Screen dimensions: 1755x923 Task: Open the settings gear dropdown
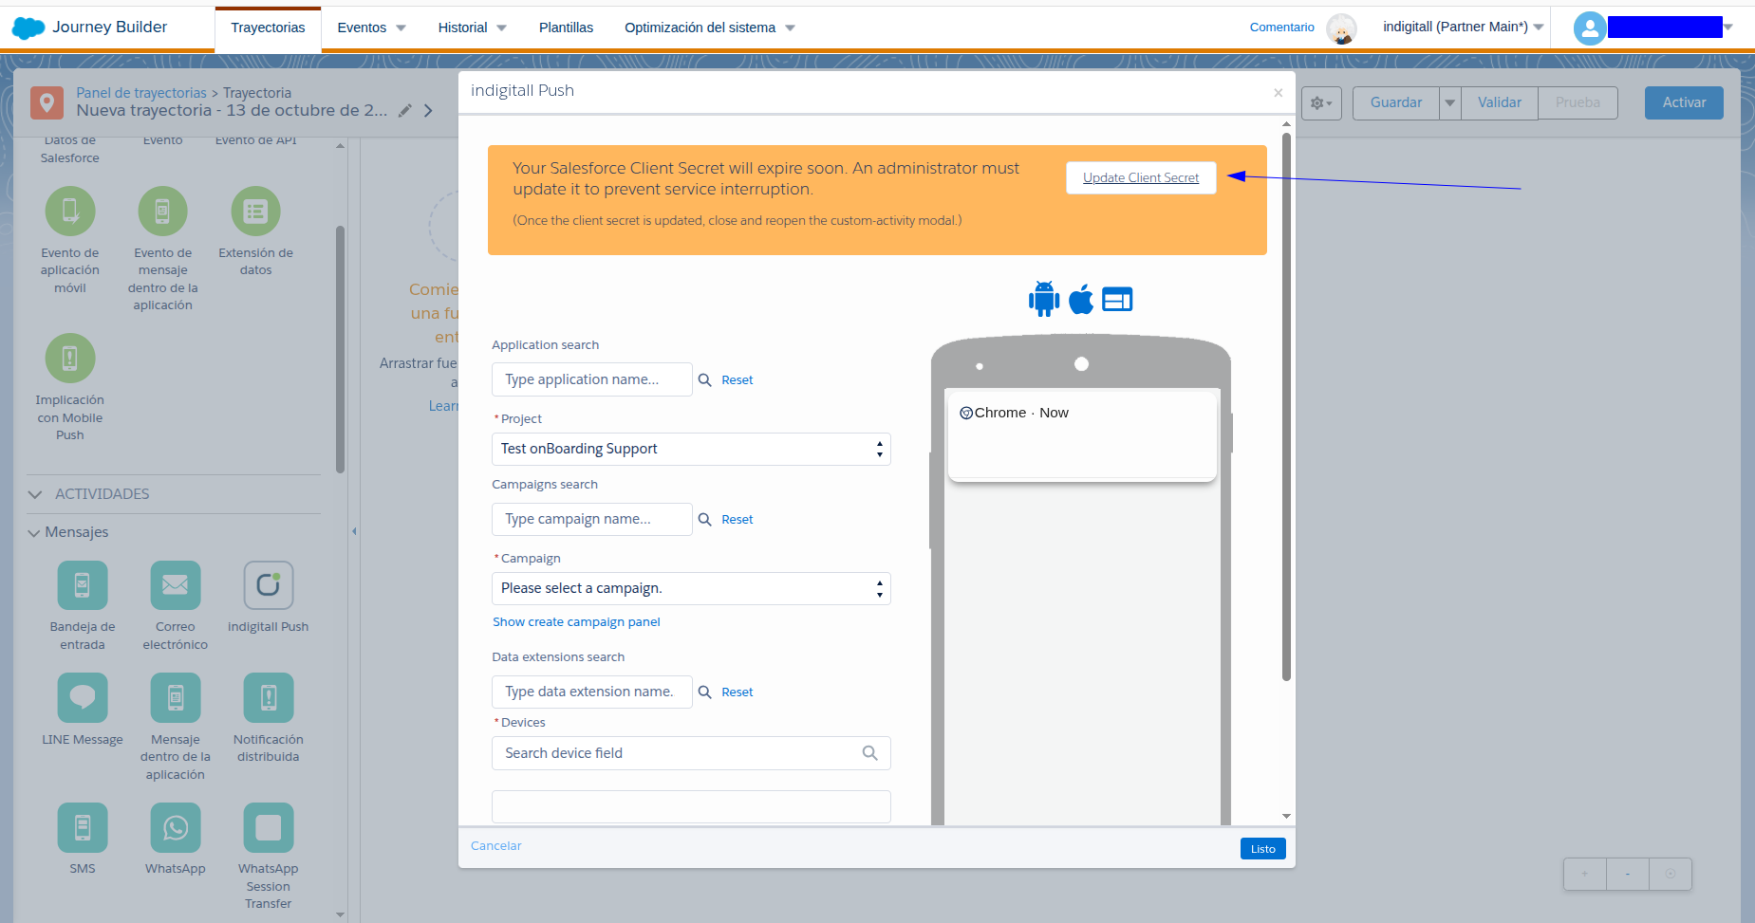click(x=1321, y=102)
